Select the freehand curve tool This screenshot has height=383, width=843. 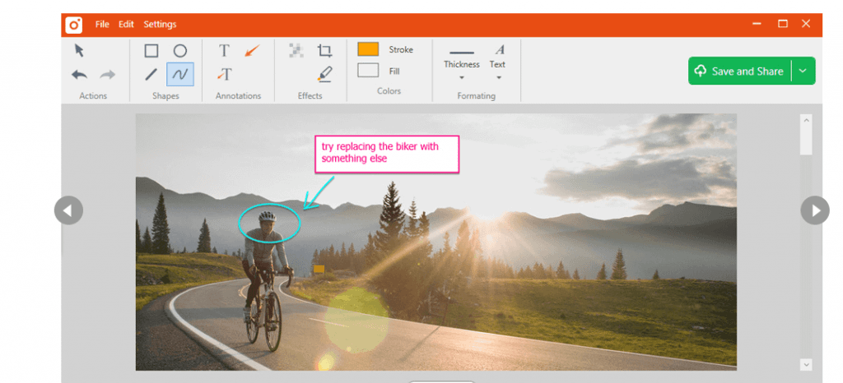click(180, 75)
